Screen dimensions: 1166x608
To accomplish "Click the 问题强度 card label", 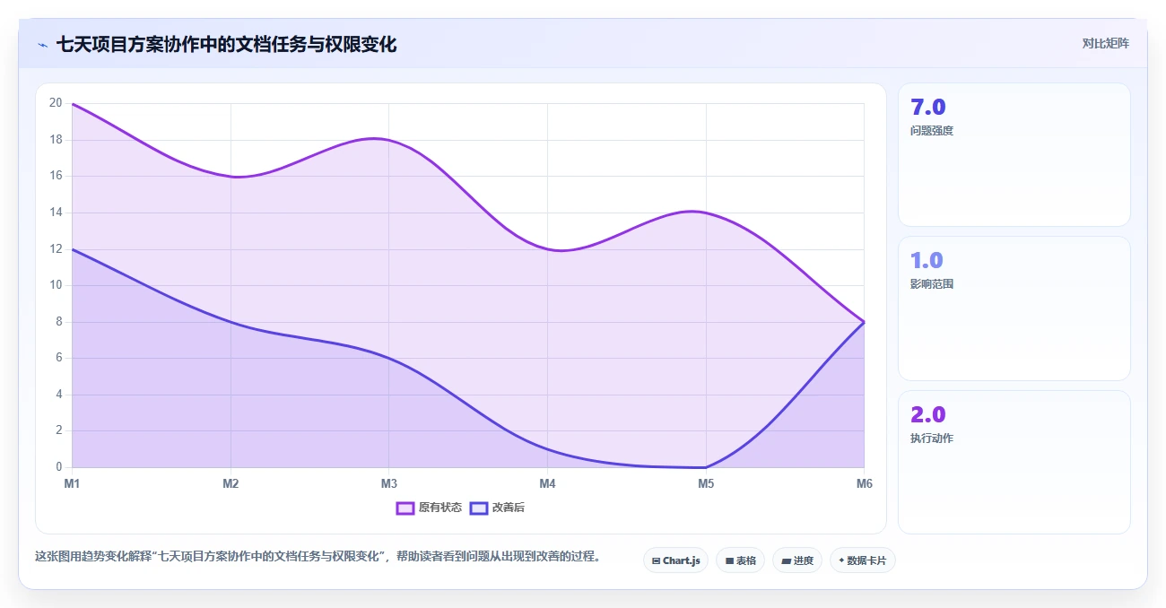I will point(932,130).
